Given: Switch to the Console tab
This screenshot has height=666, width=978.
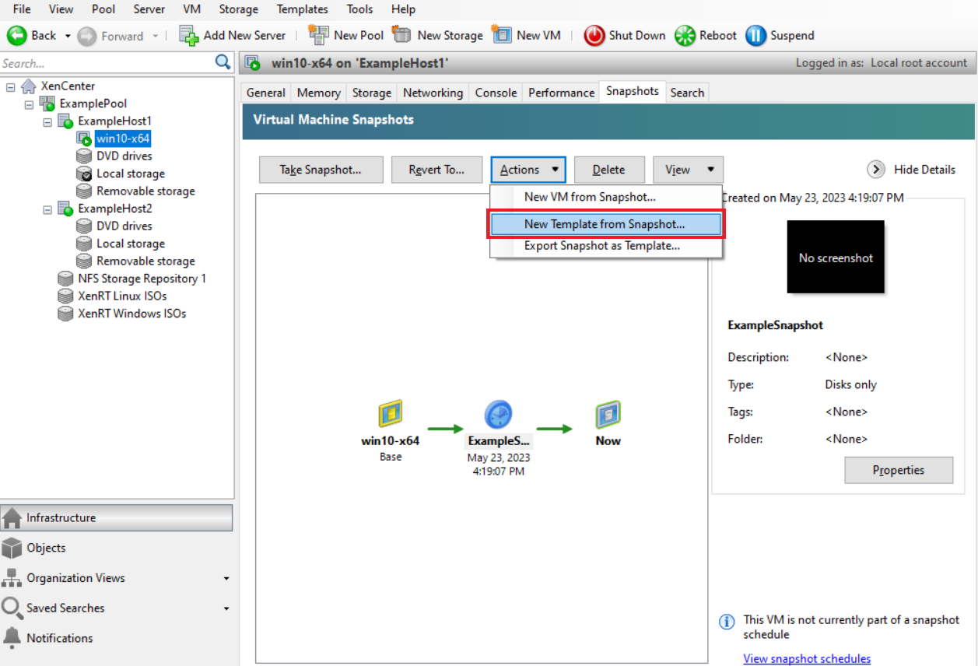Looking at the screenshot, I should [x=496, y=93].
